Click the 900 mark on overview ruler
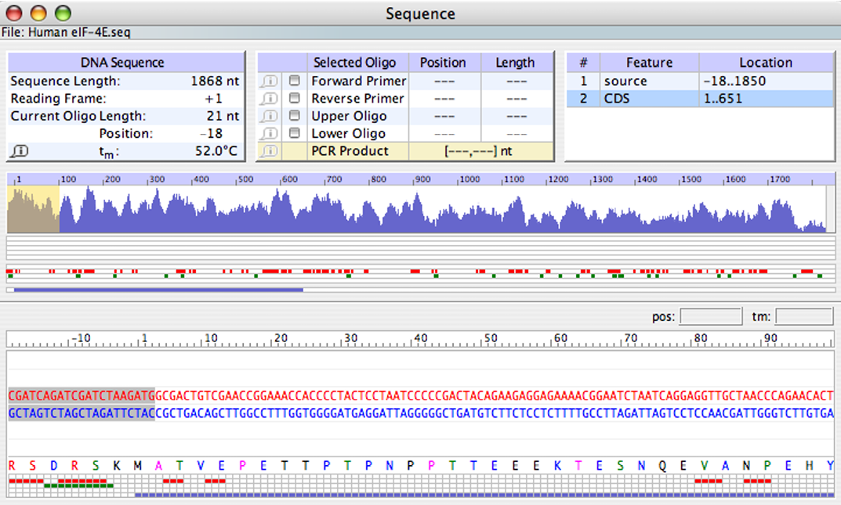 tap(422, 179)
